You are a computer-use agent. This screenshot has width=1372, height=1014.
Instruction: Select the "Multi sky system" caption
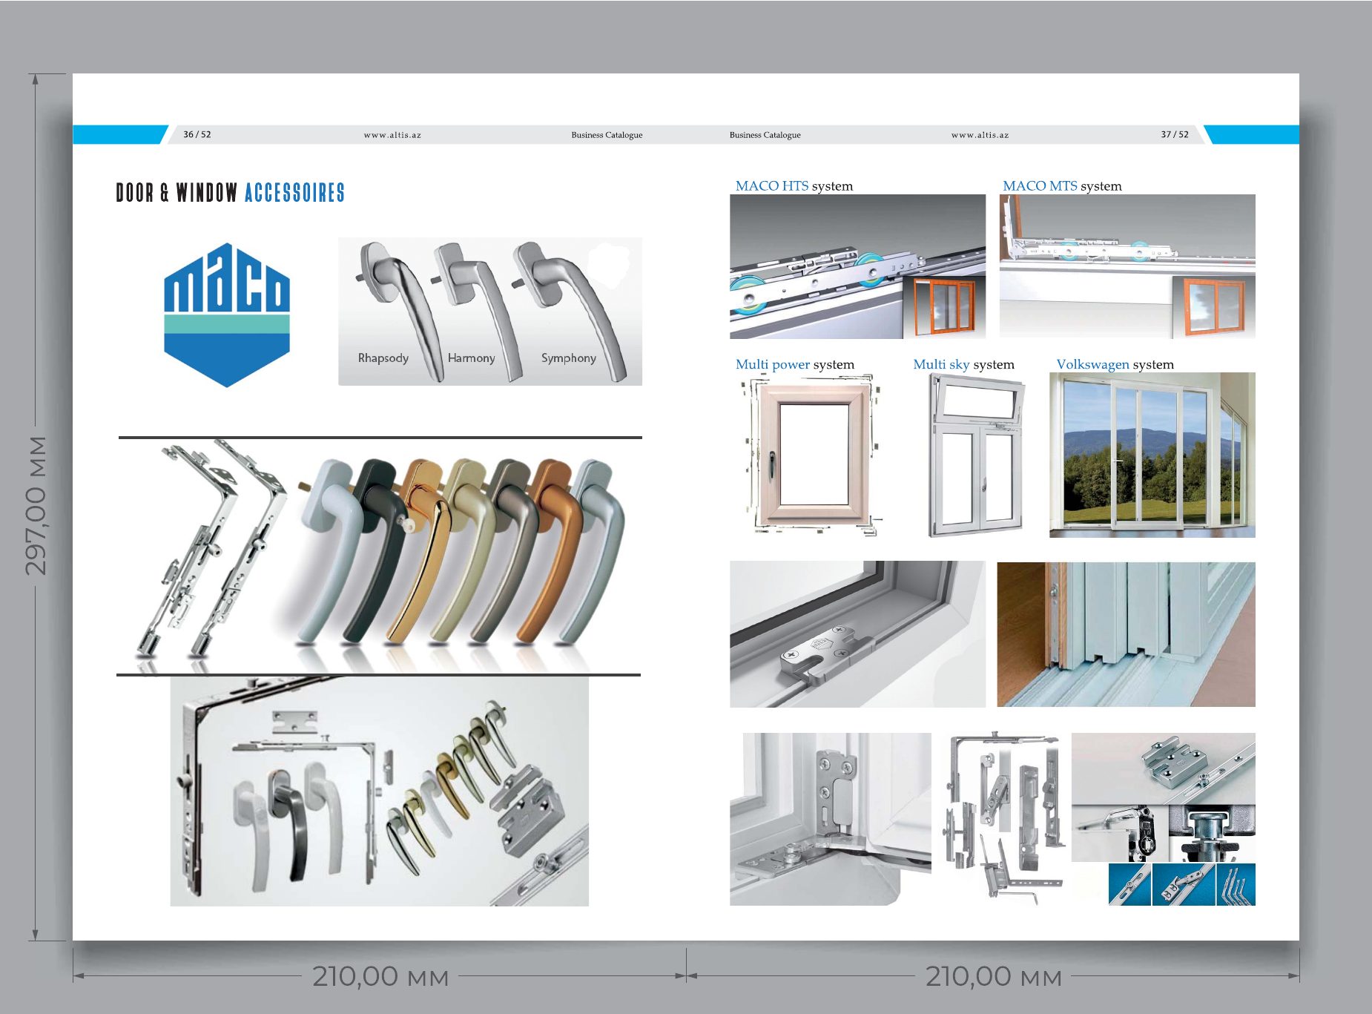click(x=963, y=364)
